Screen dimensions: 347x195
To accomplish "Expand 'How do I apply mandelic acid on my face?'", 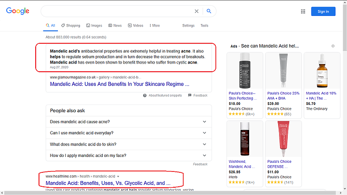I will 129,156.
